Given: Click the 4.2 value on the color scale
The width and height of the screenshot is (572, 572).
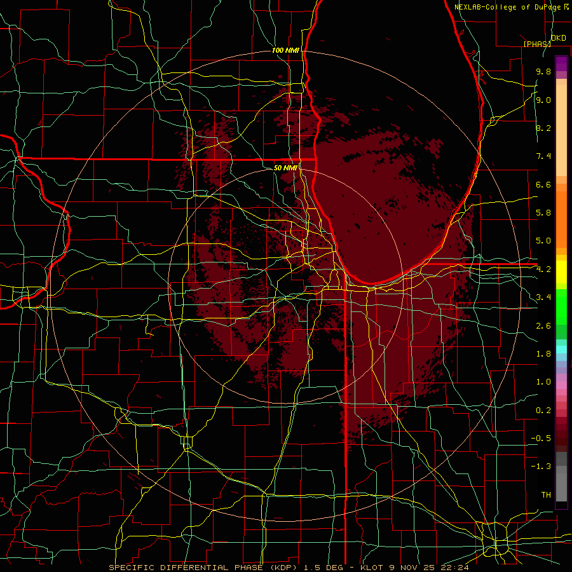Looking at the screenshot, I should coord(543,269).
